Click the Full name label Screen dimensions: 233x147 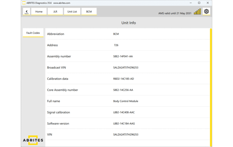point(53,101)
